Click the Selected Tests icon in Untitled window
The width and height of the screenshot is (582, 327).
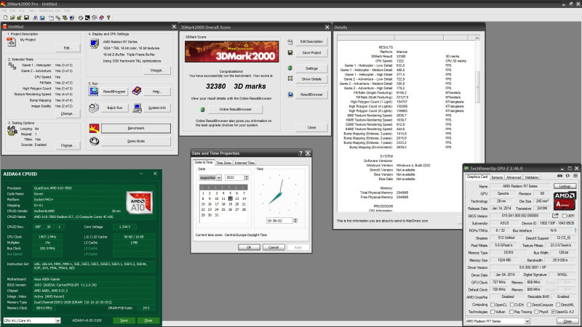(x=12, y=66)
